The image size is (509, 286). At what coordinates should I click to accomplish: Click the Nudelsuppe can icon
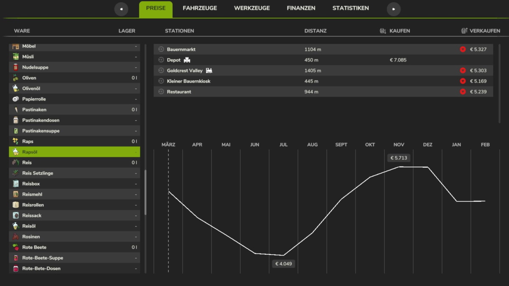[16, 67]
